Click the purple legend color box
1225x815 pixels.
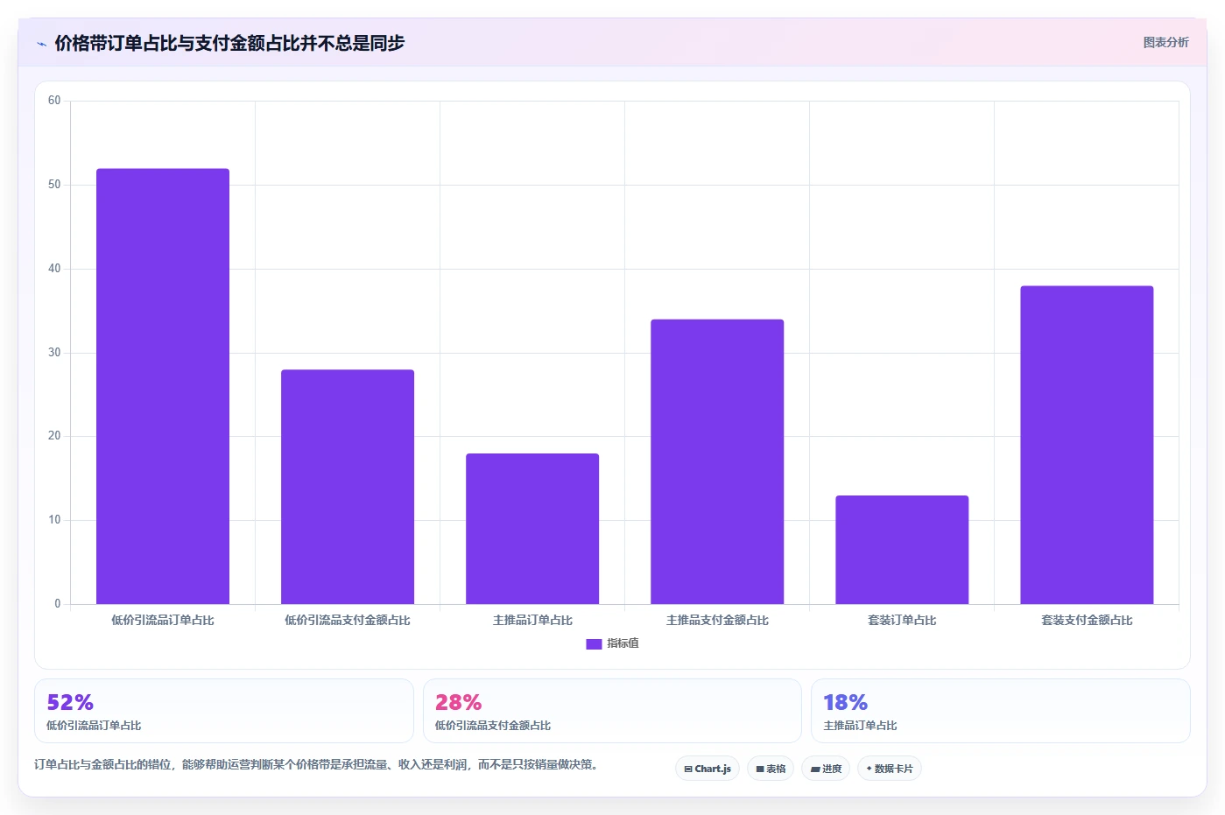[594, 644]
